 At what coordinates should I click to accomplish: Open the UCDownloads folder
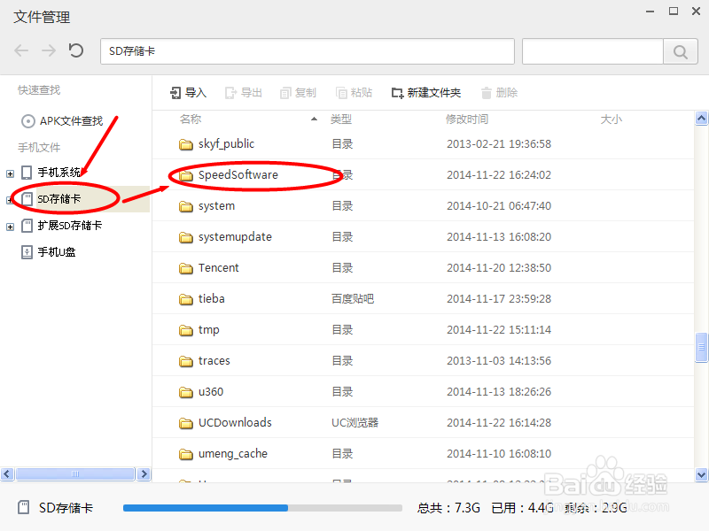[x=234, y=422]
